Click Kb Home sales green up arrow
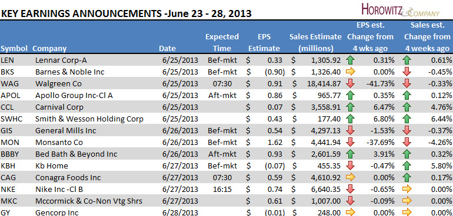 pyautogui.click(x=407, y=166)
